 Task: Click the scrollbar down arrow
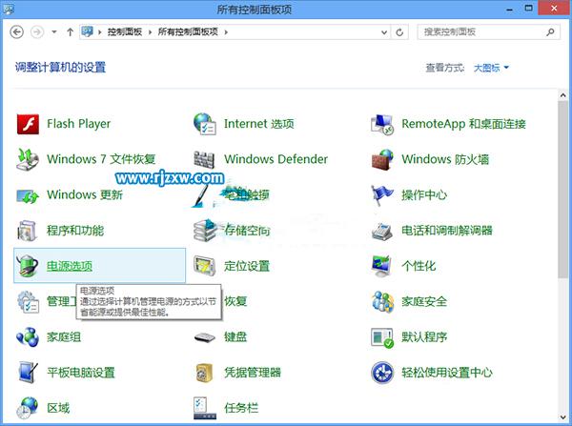click(562, 416)
